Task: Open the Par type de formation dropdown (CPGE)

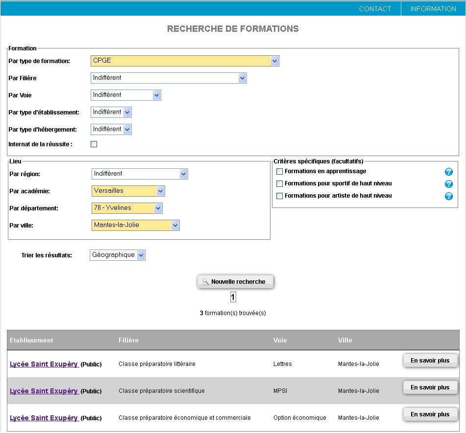Action: (185, 61)
